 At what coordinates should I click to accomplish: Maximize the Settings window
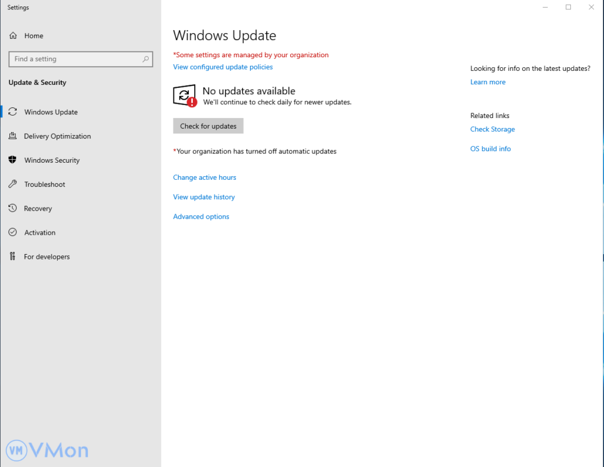tap(568, 7)
